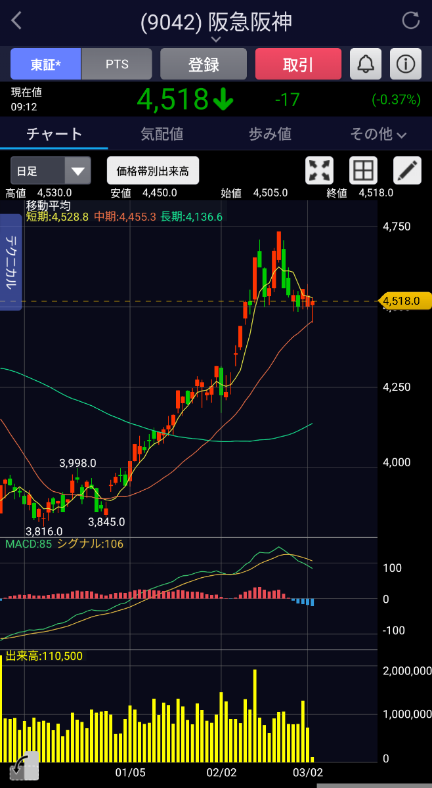Open the stock information icon

(x=406, y=64)
